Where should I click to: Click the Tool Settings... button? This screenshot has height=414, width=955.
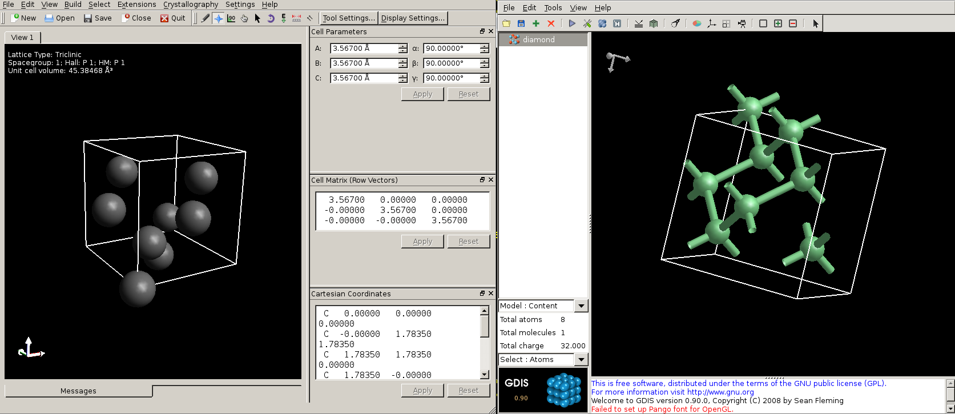[x=349, y=18]
